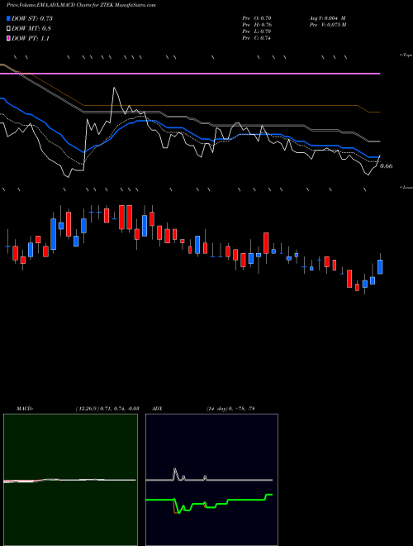Select the 'DOW MT: 0.8' legend label

pos(31,29)
